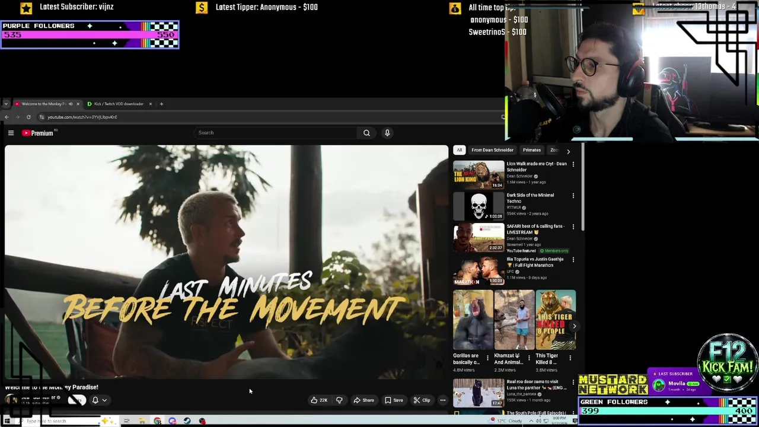Click Dean Schneider channel name link
Image resolution: width=759 pixels, height=427 pixels.
tap(38, 397)
